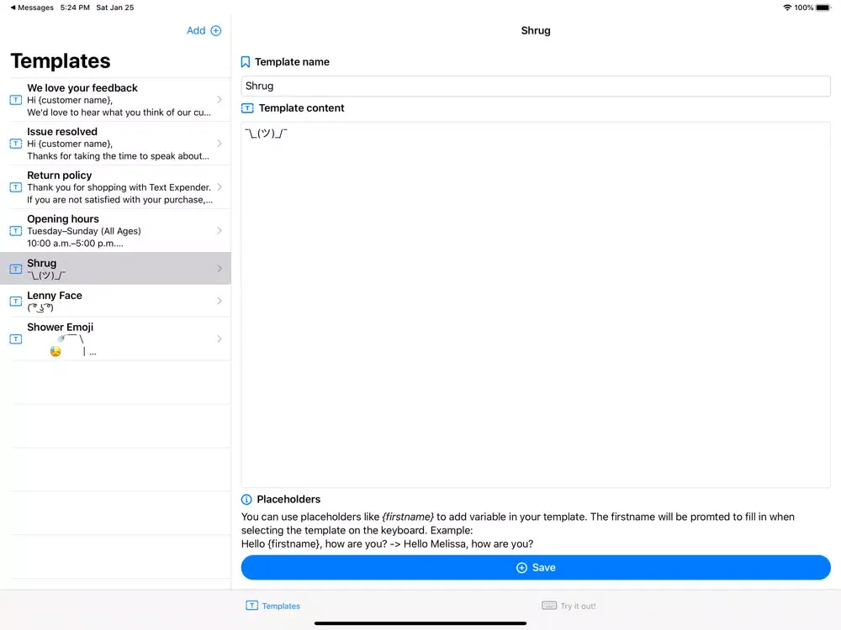Click inside the Template content text area

point(535,302)
